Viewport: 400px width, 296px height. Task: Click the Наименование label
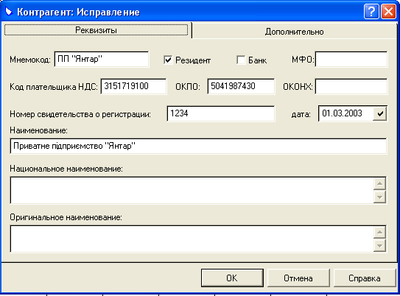pos(38,130)
